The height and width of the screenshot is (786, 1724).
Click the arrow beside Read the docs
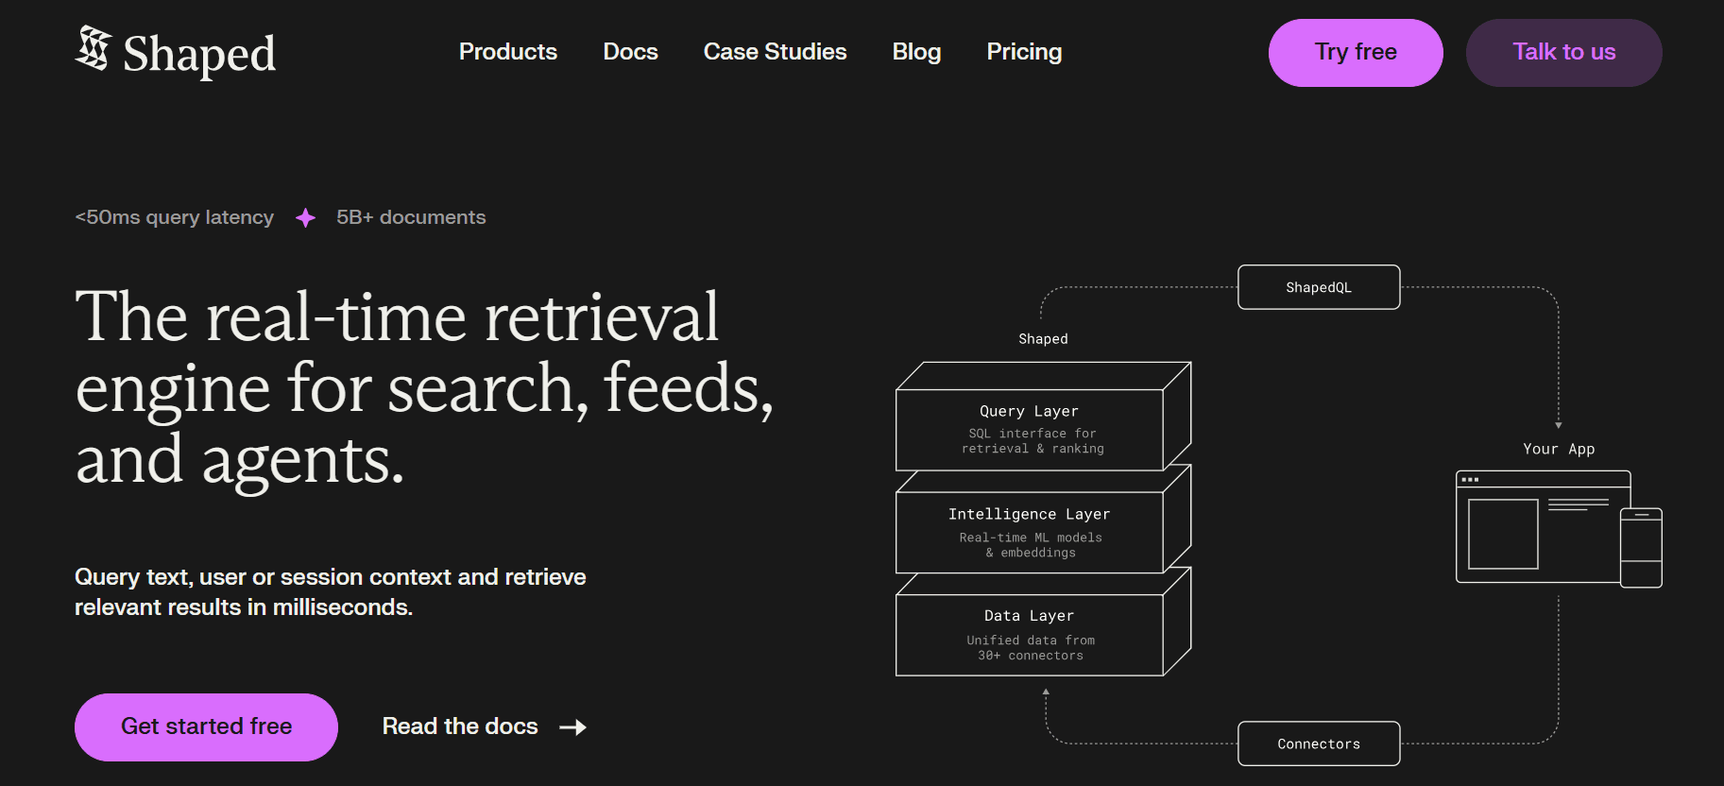click(573, 727)
